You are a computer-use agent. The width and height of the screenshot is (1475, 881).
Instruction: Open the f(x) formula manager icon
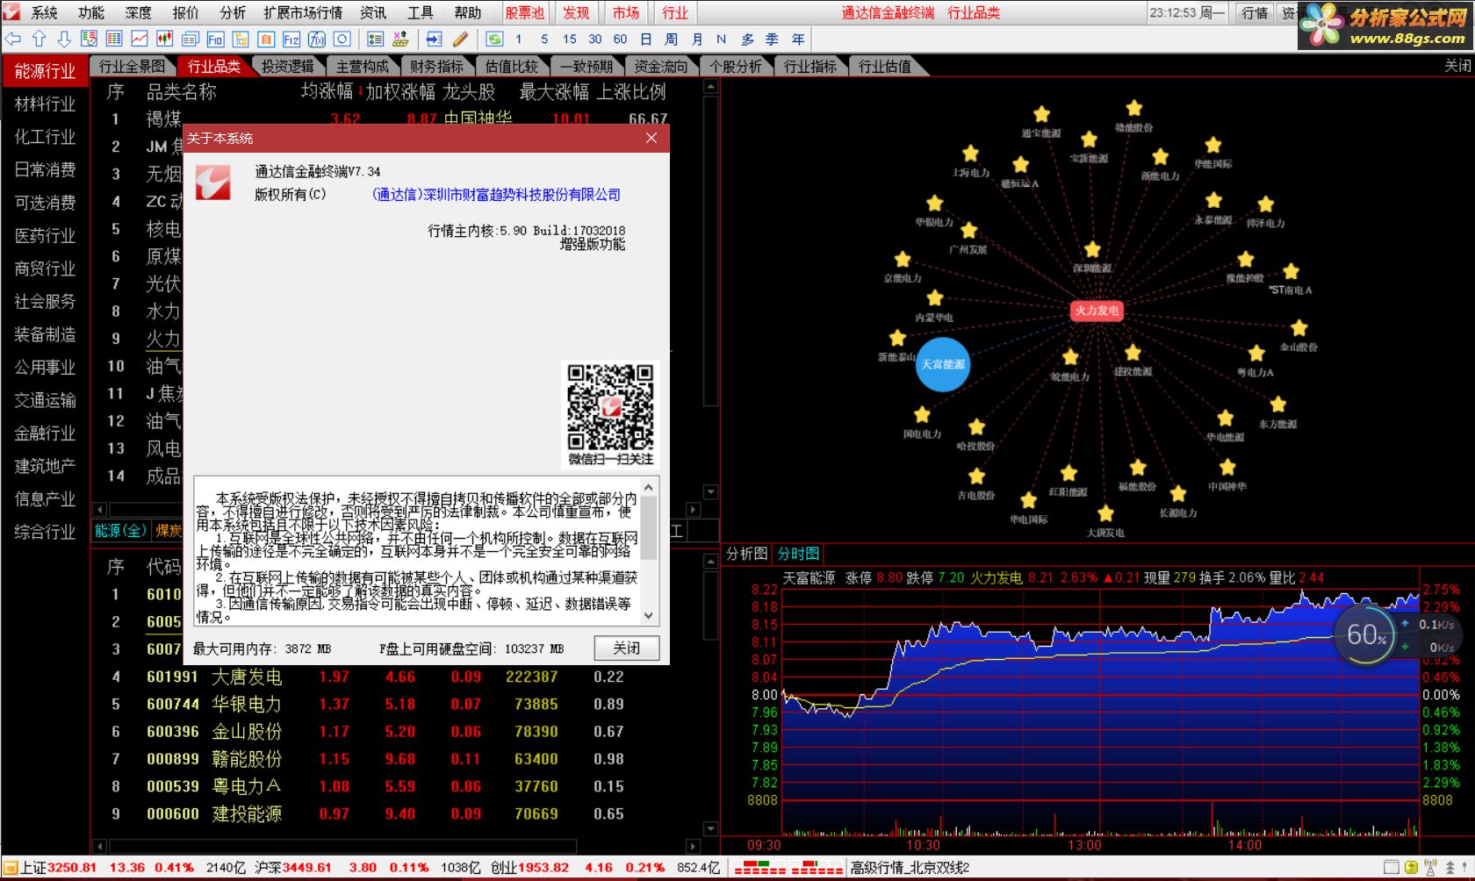(x=317, y=39)
